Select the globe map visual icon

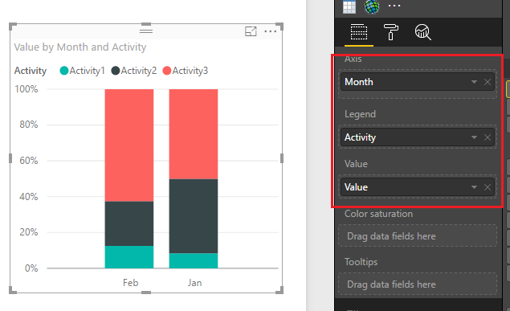point(371,6)
